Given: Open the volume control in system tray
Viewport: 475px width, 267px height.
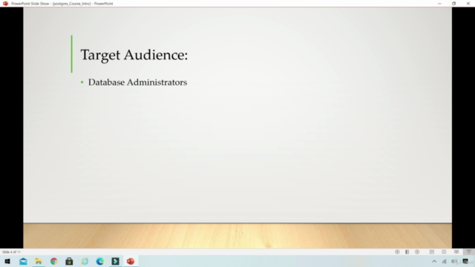Looking at the screenshot, I should 454,261.
